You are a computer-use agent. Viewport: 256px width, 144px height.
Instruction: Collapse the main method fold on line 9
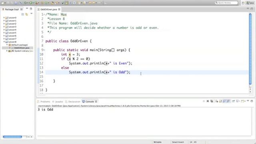44,50
